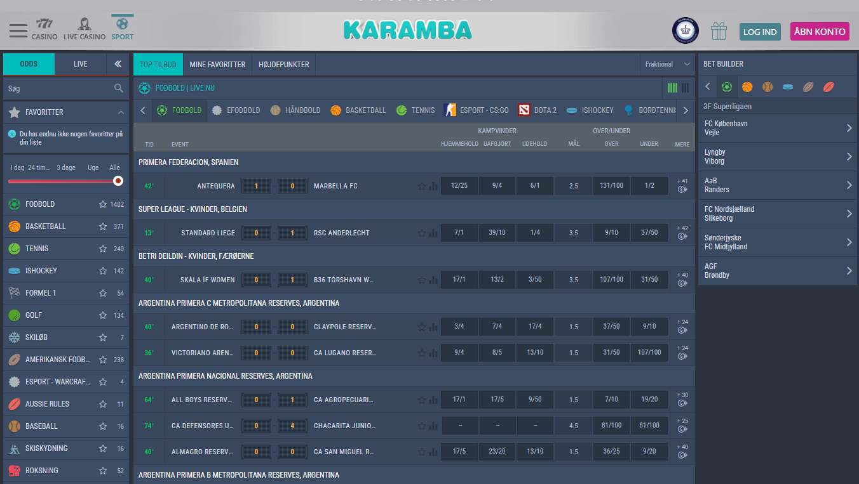Screen dimensions: 859x484
Task: Select ice hockey puck icon in Bet Builder
Action: click(788, 87)
